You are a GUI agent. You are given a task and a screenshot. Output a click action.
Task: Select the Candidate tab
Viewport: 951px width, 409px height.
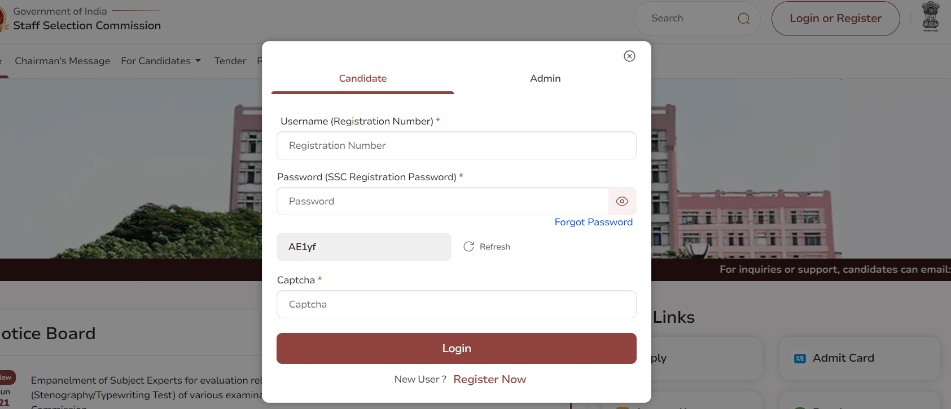362,78
